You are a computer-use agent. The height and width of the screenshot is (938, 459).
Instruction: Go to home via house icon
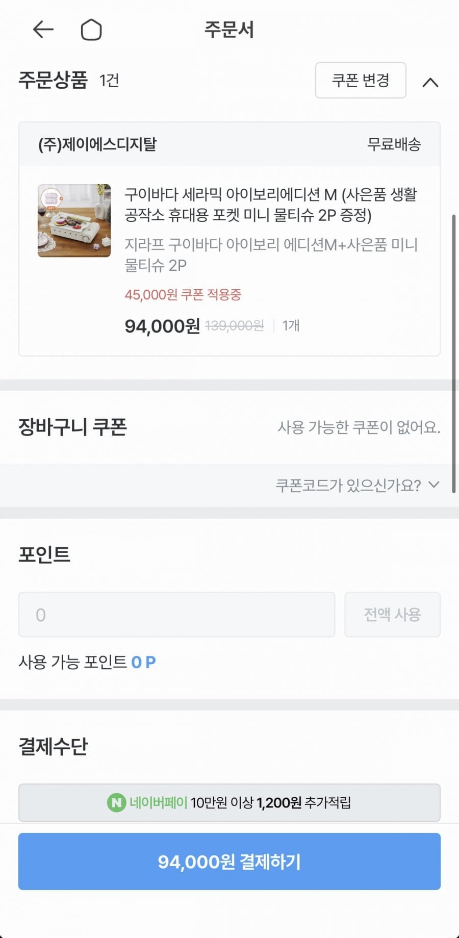click(91, 30)
